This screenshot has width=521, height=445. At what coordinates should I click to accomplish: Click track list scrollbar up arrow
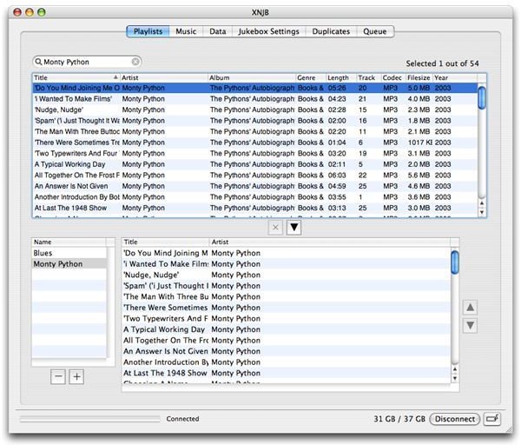click(x=482, y=203)
